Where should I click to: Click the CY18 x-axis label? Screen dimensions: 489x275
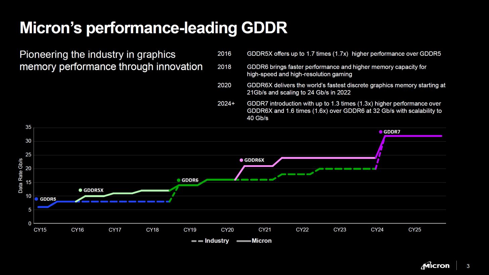tap(152, 230)
